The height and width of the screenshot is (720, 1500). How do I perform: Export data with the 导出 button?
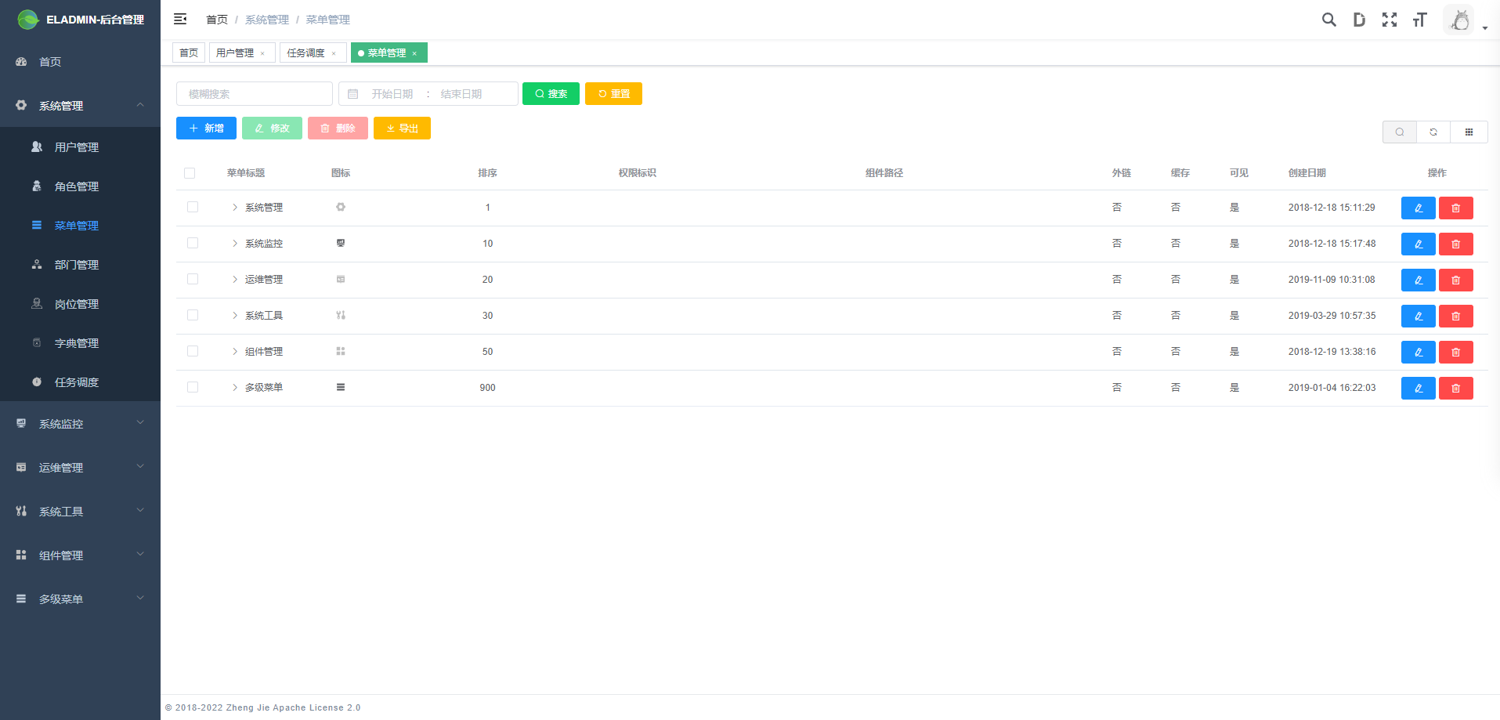pos(402,128)
